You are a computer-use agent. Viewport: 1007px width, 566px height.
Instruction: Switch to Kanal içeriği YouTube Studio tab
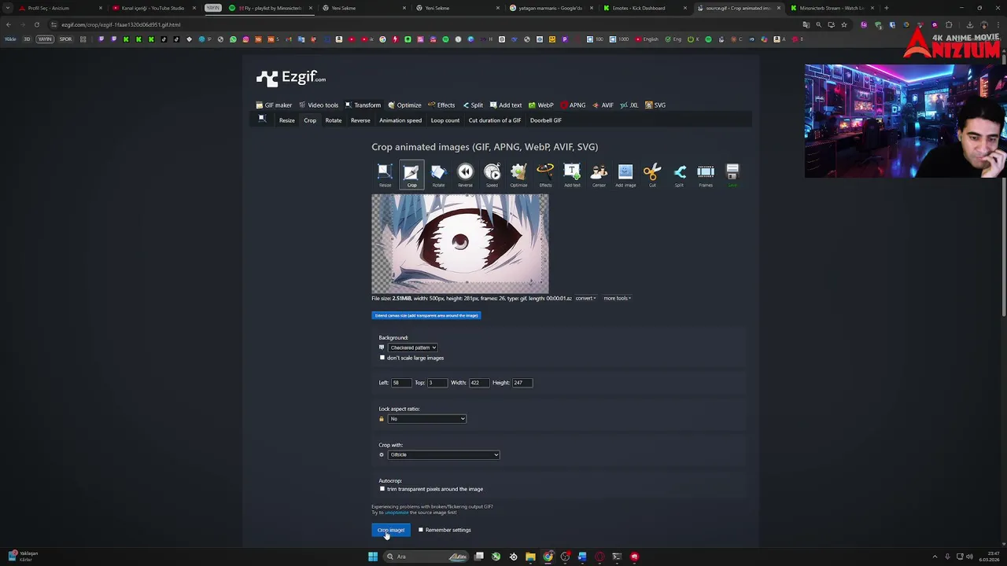153,8
